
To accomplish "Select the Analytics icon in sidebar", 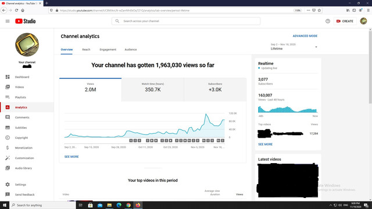I will [8, 107].
